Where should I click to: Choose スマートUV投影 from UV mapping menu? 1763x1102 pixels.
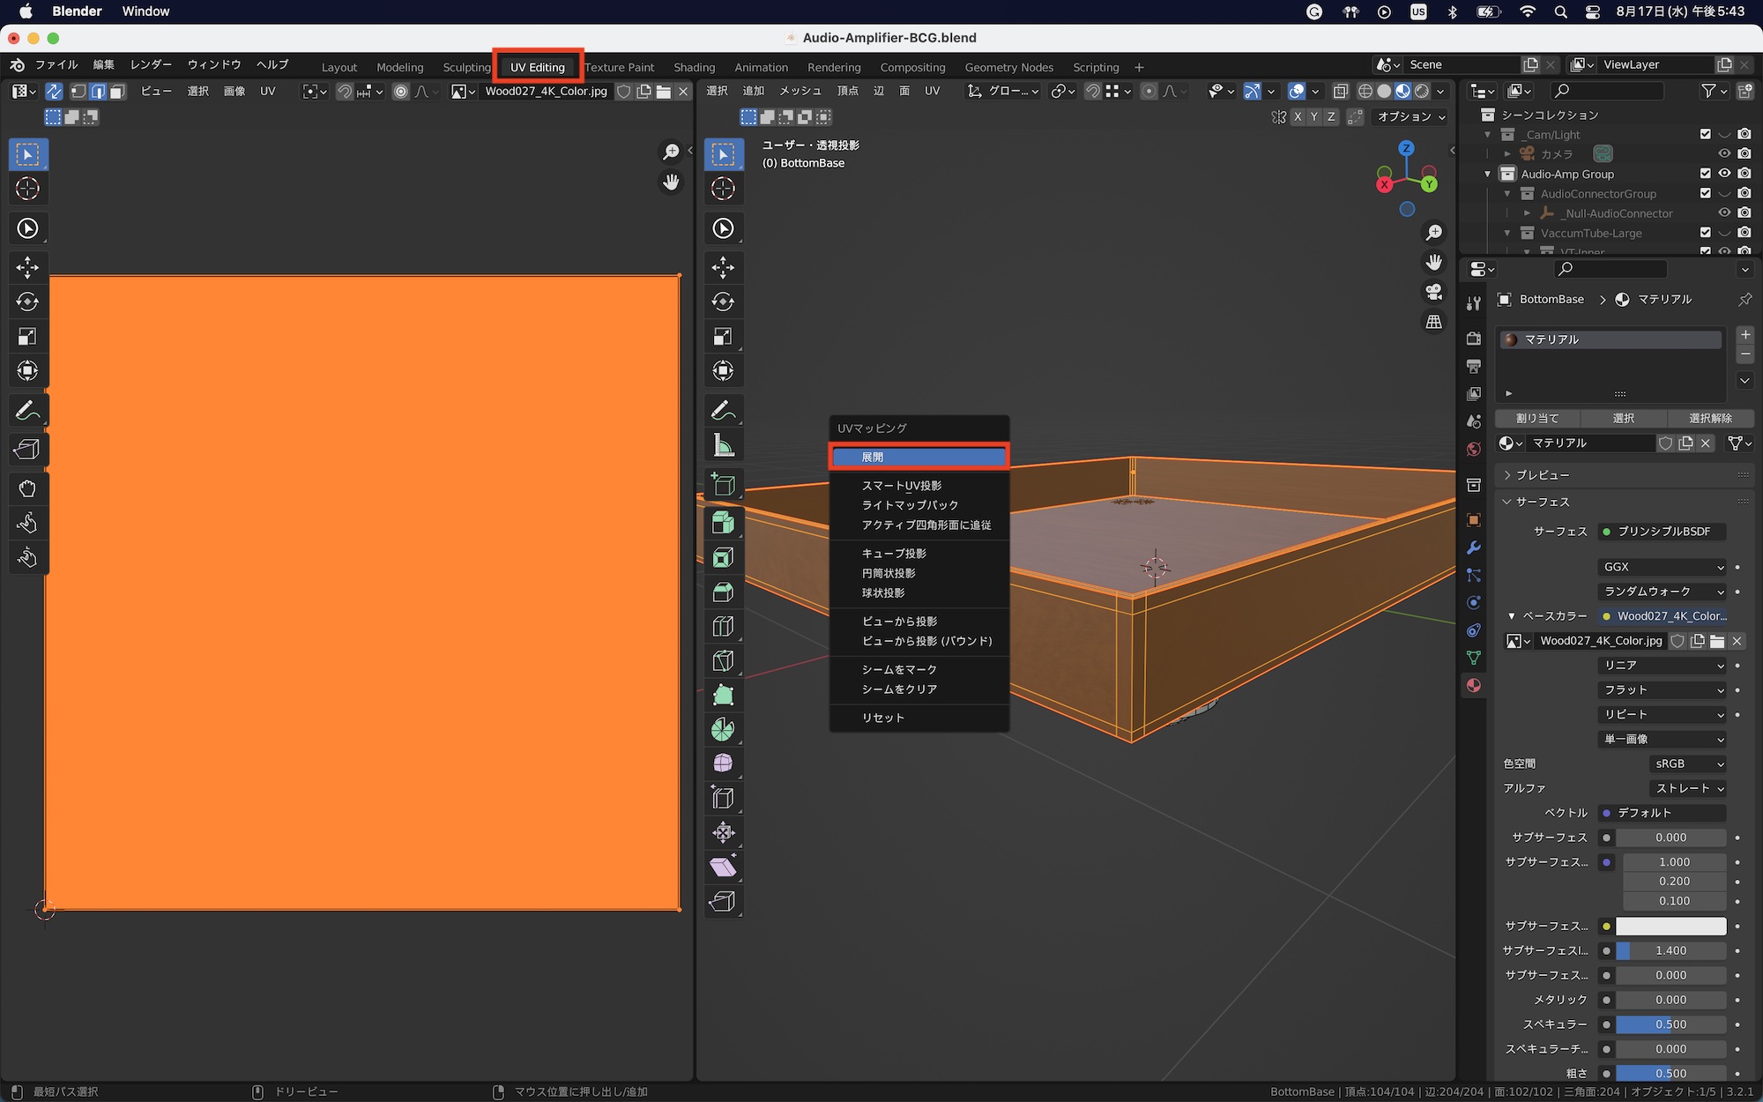pyautogui.click(x=901, y=486)
